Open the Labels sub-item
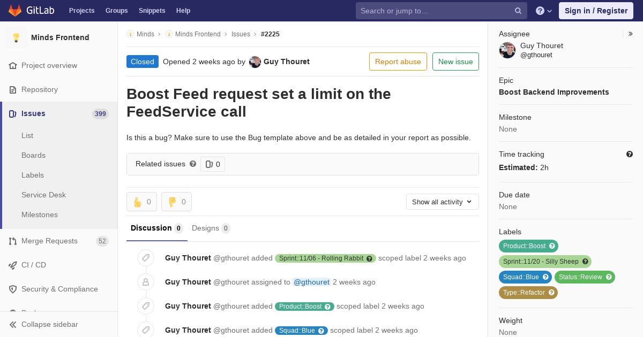This screenshot has height=337, width=643. coord(33,175)
